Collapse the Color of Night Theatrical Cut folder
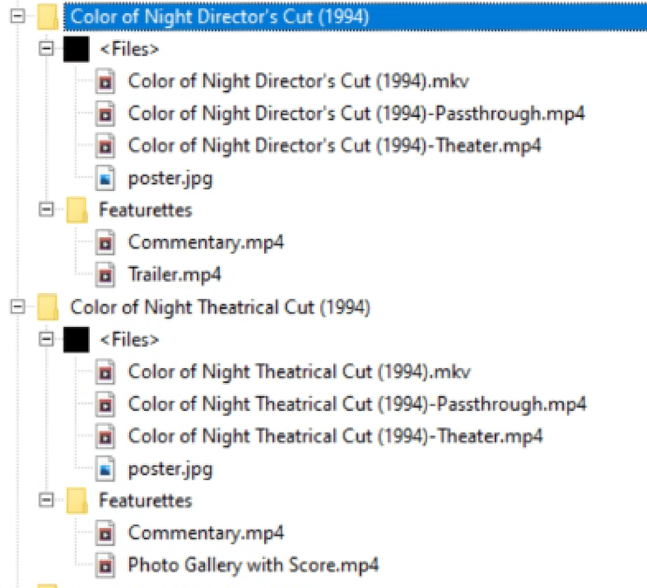 coord(17,307)
